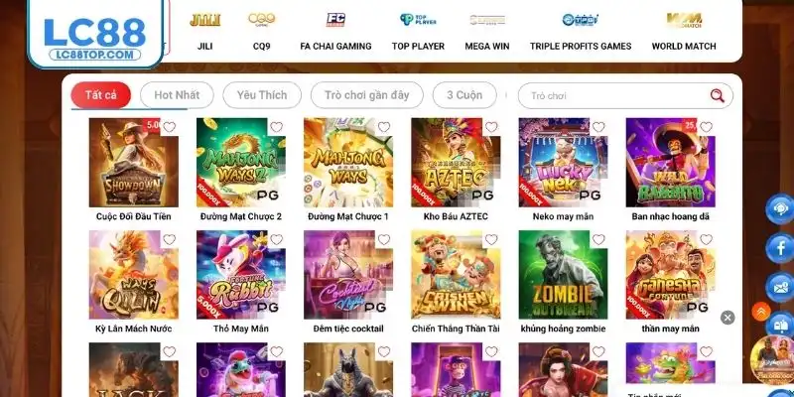This screenshot has height=397, width=794.
Task: Open the customer support headset icon
Action: pyautogui.click(x=779, y=208)
